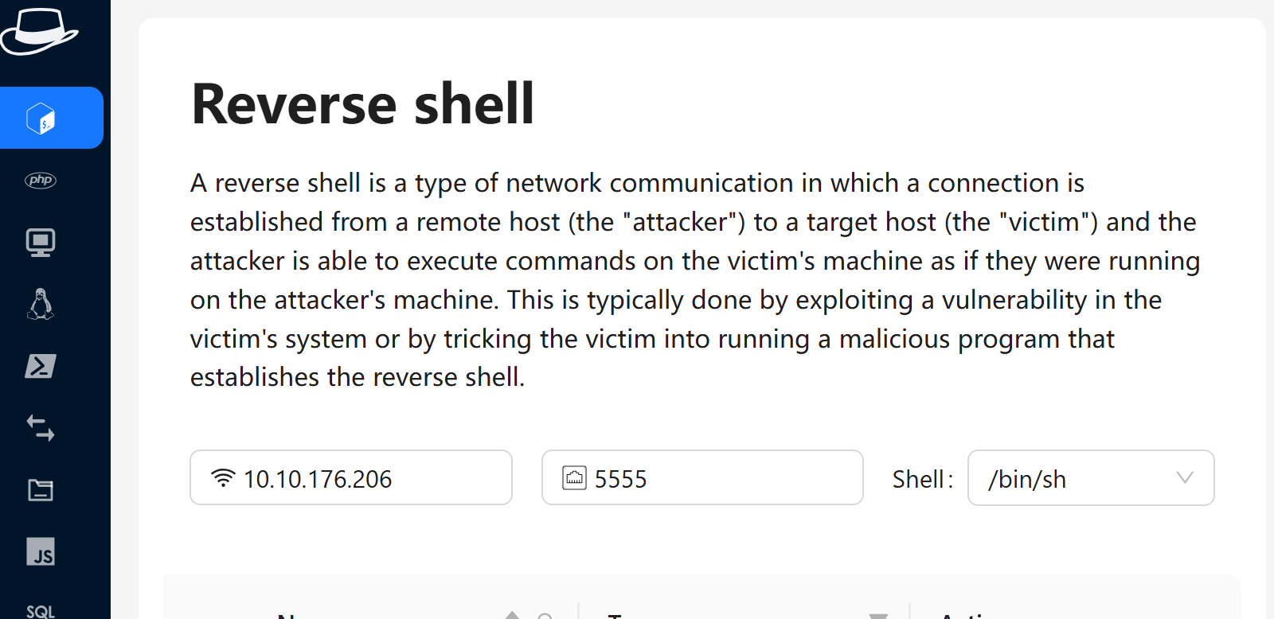Open the PHP section in sidebar
Screen dimensions: 1274x619
41,180
